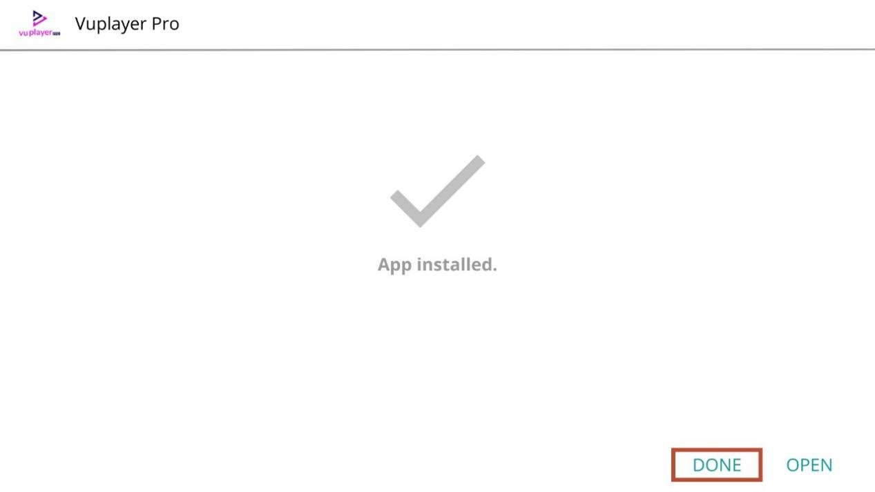Viewport: 875px width, 492px height.
Task: Click the 'App installed.' status message
Action: [x=437, y=264]
